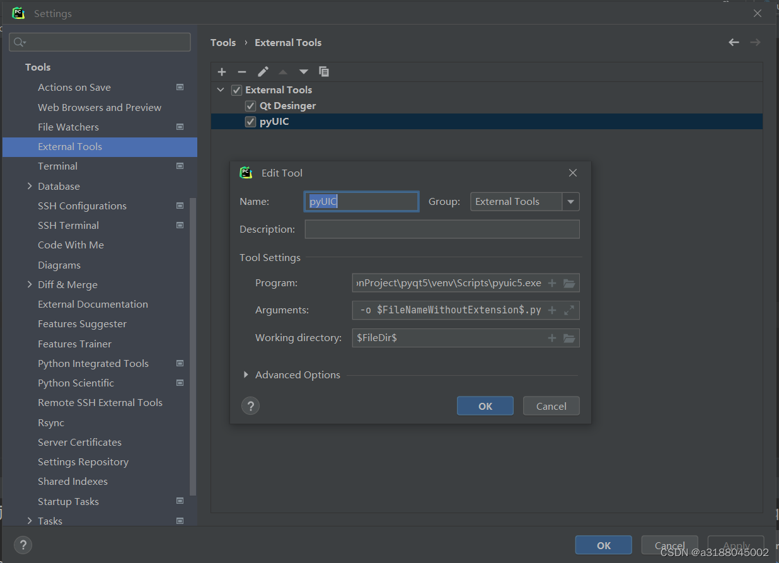This screenshot has height=563, width=779.
Task: Expand the Diff & Merge settings node
Action: [x=30, y=284]
